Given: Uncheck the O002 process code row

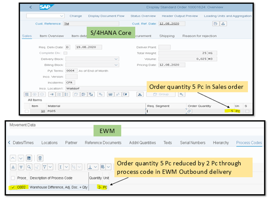Looking at the screenshot, I should (x=14, y=187).
